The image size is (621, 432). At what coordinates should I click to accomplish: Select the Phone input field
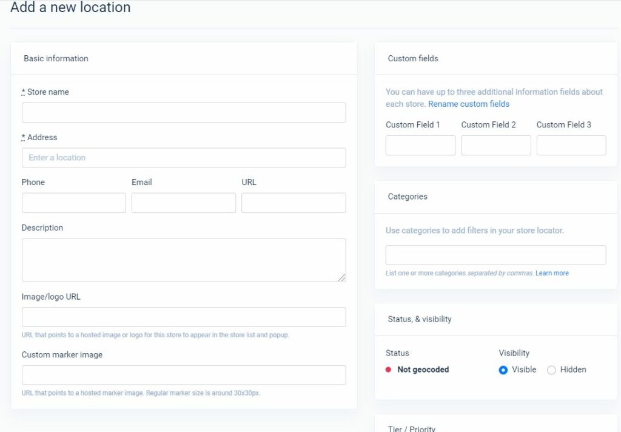pyautogui.click(x=73, y=202)
